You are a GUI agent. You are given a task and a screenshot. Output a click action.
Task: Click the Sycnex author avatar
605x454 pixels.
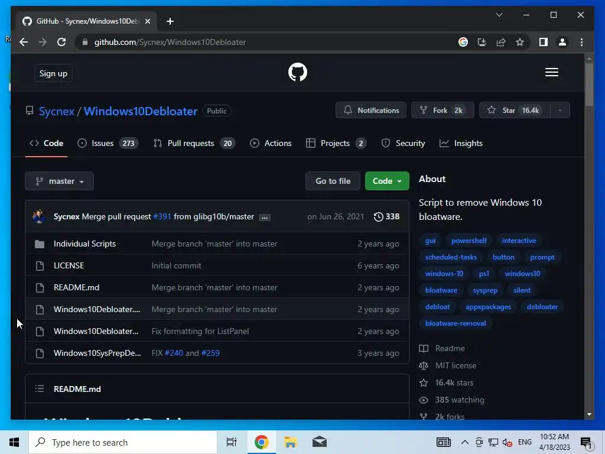[x=39, y=216]
